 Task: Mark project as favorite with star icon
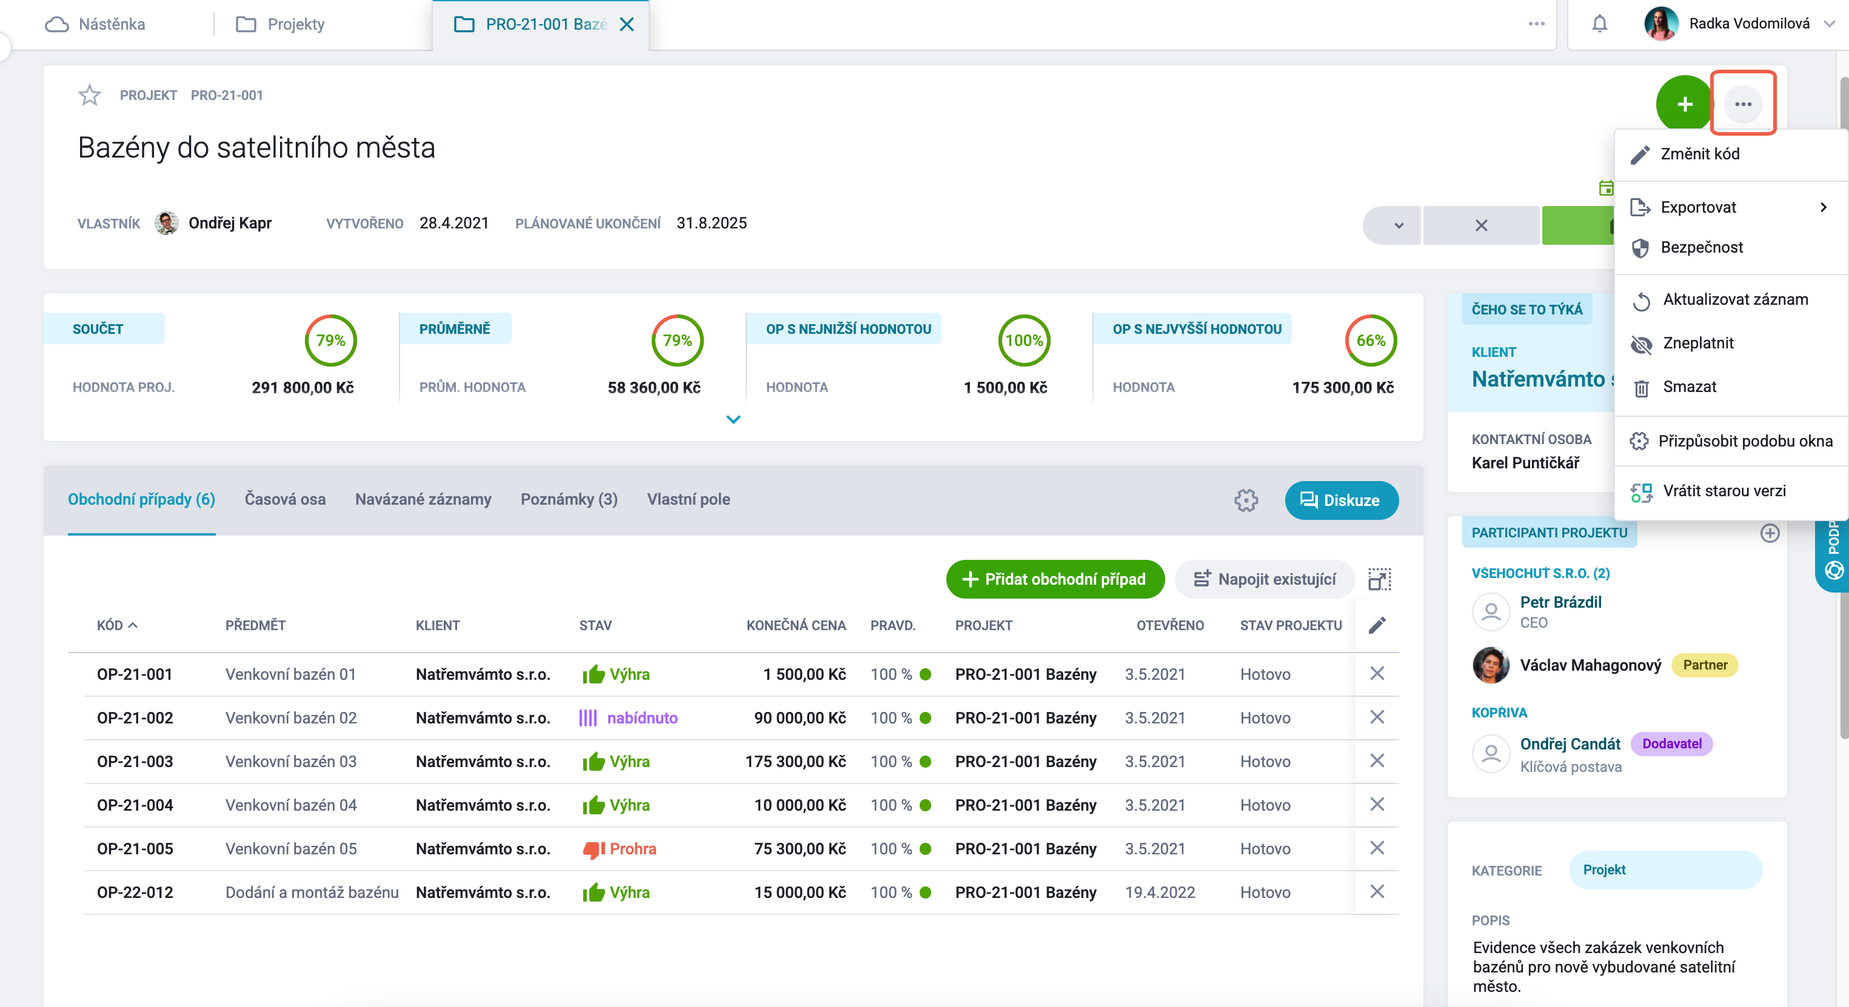(x=90, y=95)
